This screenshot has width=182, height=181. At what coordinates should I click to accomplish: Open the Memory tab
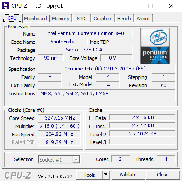click(x=61, y=19)
